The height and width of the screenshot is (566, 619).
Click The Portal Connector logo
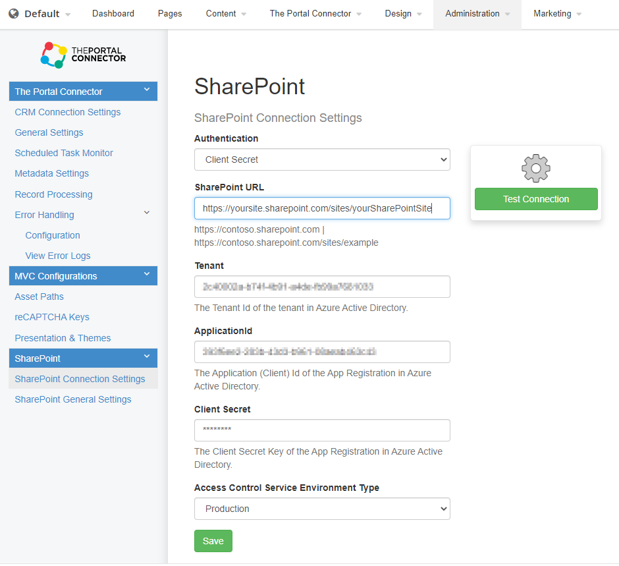pyautogui.click(x=83, y=55)
